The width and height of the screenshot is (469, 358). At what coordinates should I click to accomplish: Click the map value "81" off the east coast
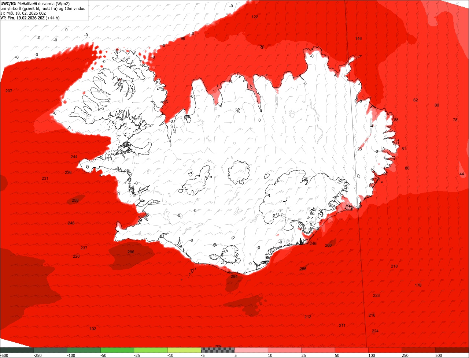coord(404,149)
